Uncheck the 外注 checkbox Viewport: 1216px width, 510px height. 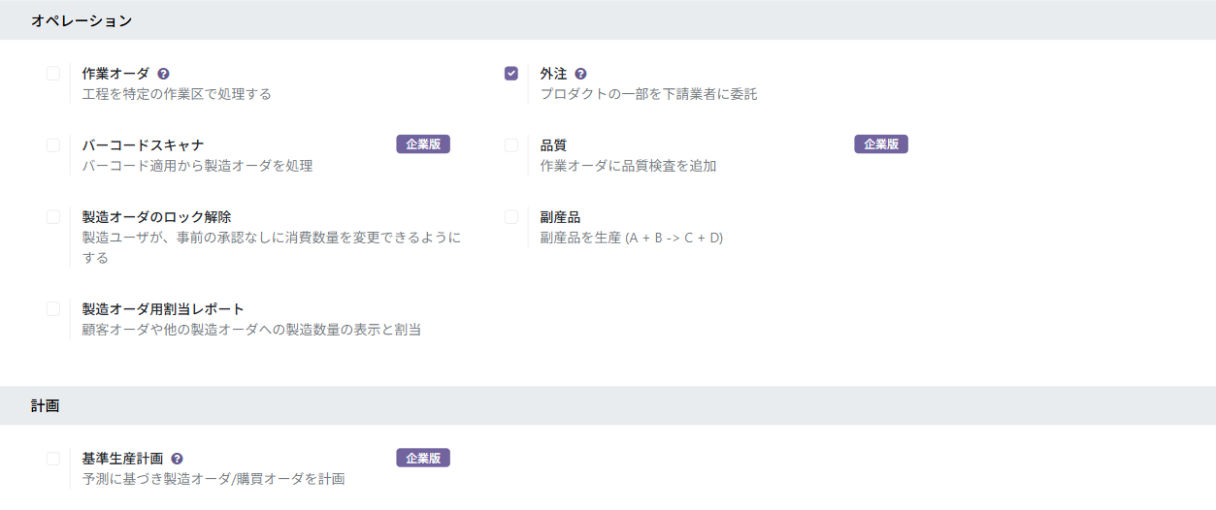511,74
